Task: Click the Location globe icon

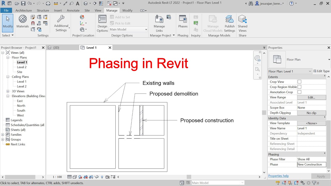Action: (x=82, y=17)
